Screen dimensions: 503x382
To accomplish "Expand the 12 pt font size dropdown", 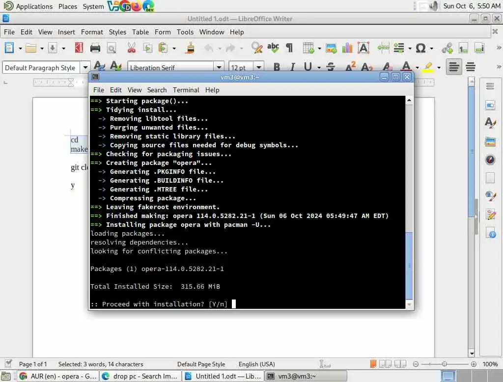I will coord(258,68).
